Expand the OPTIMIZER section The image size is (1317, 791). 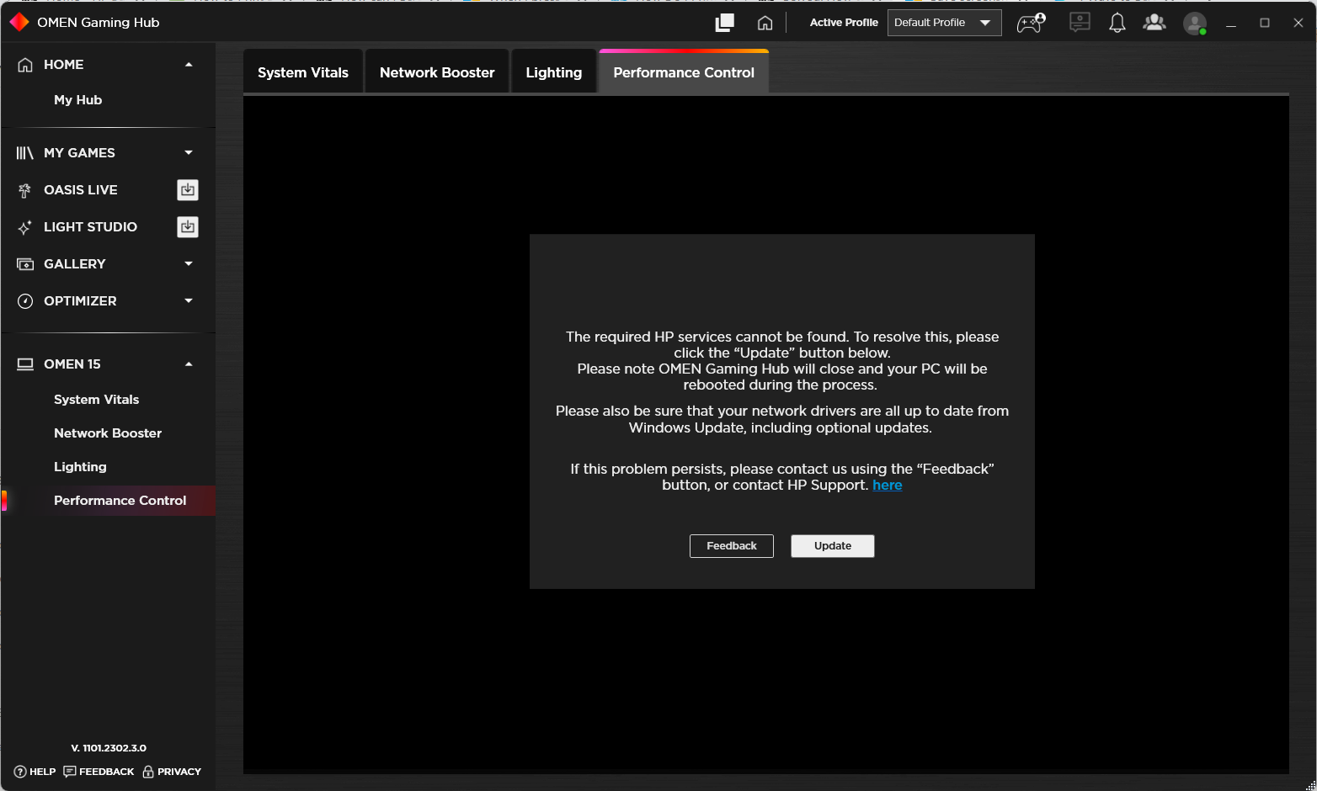coord(189,300)
